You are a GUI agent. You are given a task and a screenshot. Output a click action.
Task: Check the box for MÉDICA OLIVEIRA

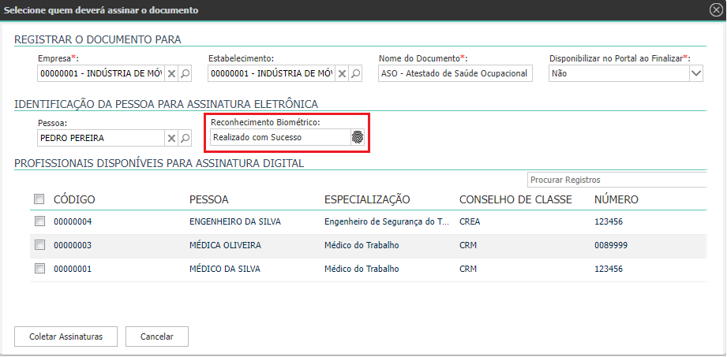pyautogui.click(x=40, y=245)
